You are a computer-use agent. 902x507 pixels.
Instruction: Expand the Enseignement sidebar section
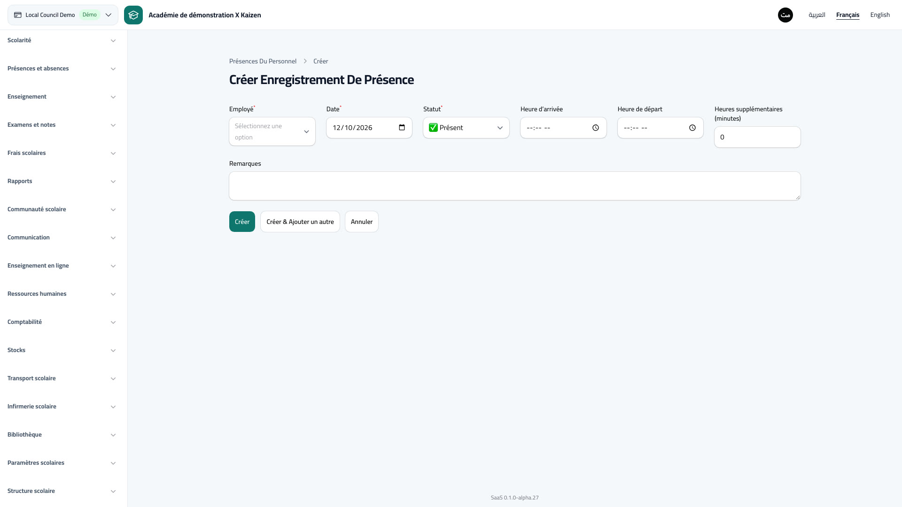point(62,97)
